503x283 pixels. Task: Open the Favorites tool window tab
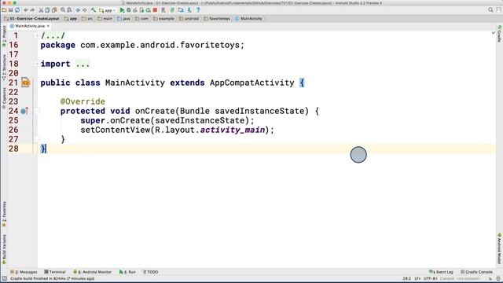[4, 214]
